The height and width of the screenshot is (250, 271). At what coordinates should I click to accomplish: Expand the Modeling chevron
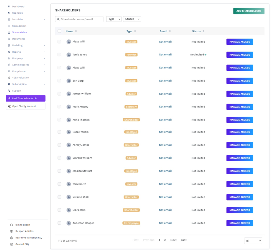click(x=45, y=45)
